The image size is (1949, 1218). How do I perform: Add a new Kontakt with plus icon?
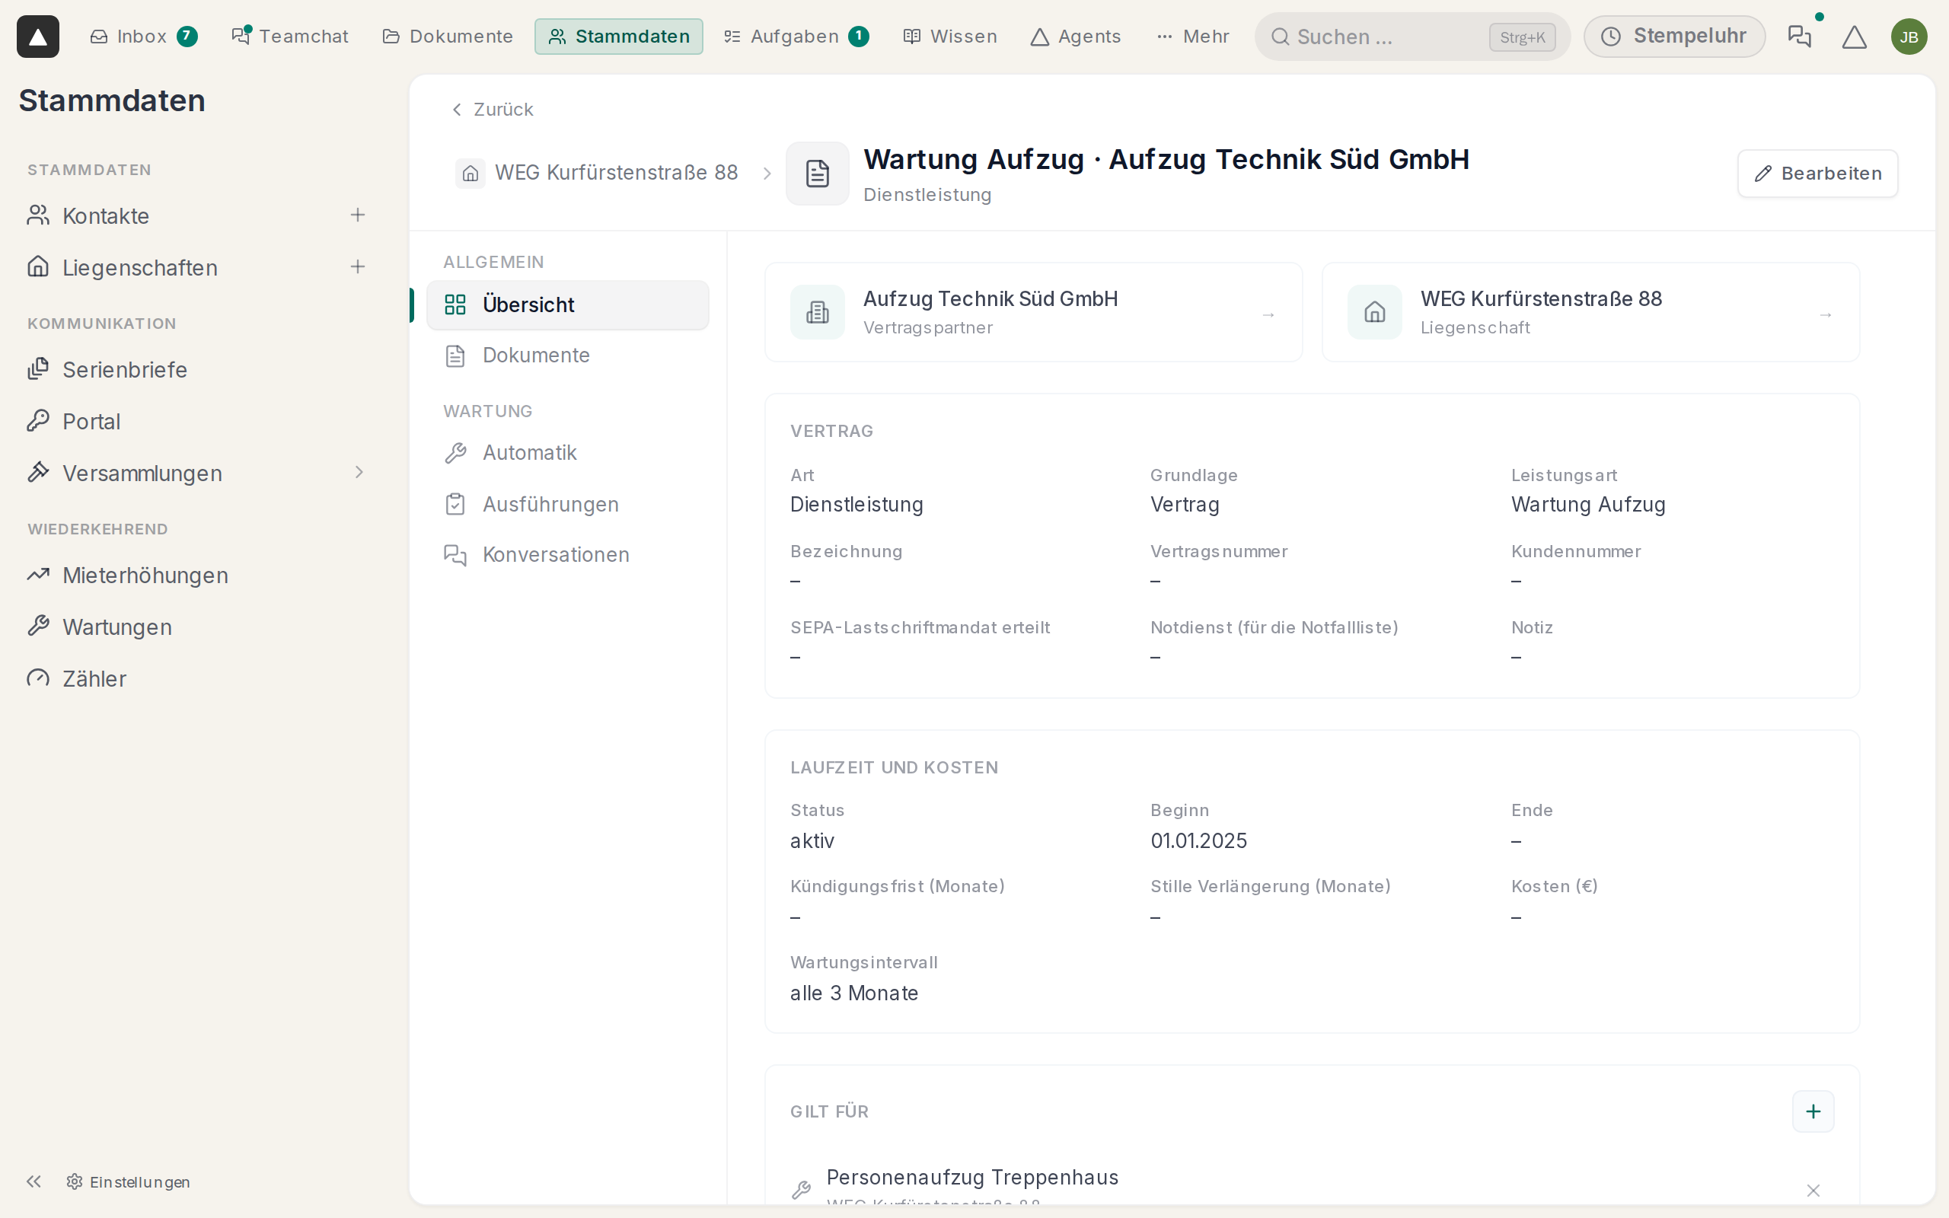(358, 215)
